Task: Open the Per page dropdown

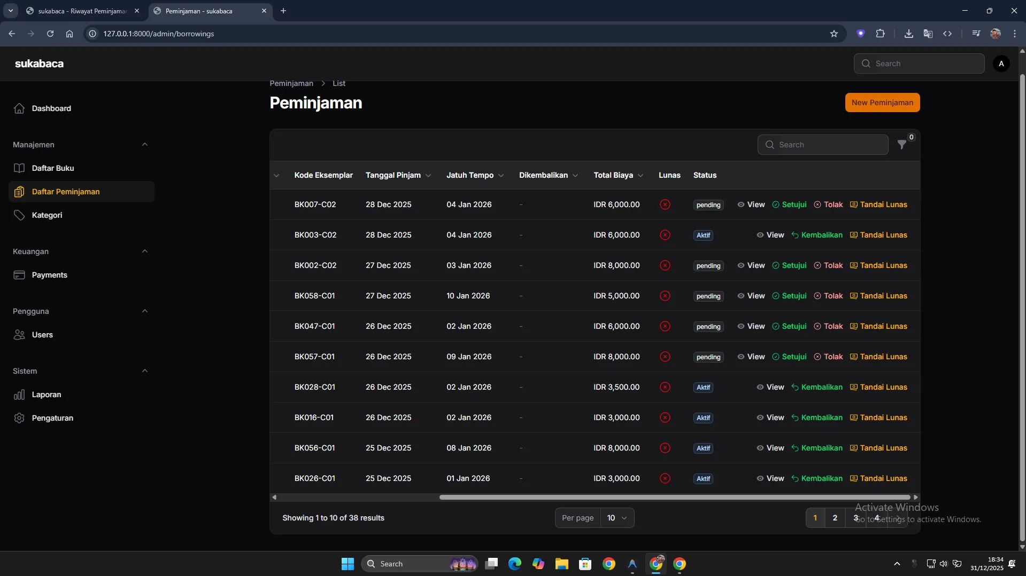Action: coord(617,518)
